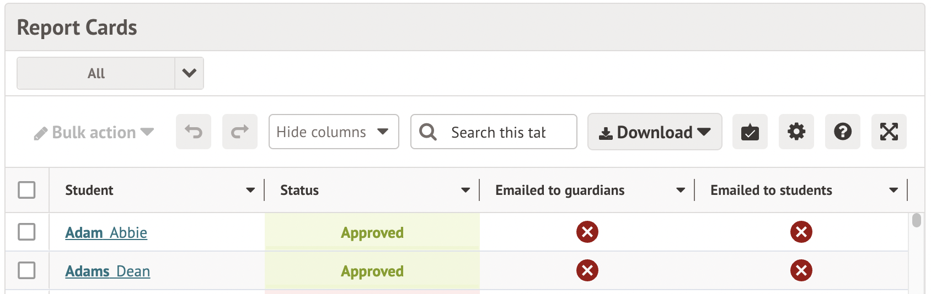Viewport: 931px width, 294px height.
Task: Open the help question mark icon
Action: [x=842, y=132]
